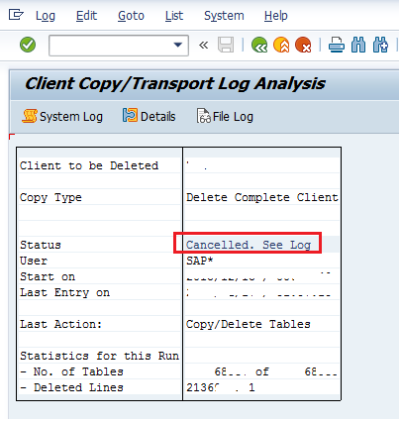The height and width of the screenshot is (422, 401).
Task: Click the File Log button
Action: (225, 116)
